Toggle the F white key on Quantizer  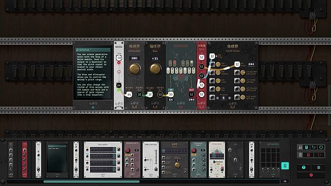[x=181, y=71]
